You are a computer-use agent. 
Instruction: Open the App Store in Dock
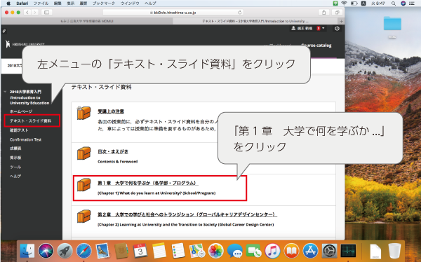[310, 251]
